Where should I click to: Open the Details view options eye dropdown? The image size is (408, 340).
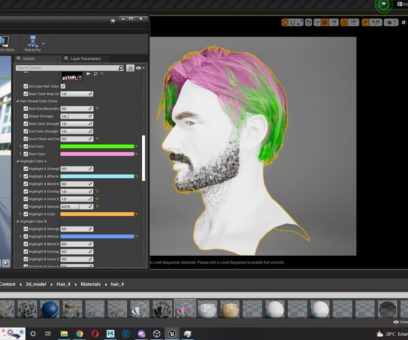(140, 68)
